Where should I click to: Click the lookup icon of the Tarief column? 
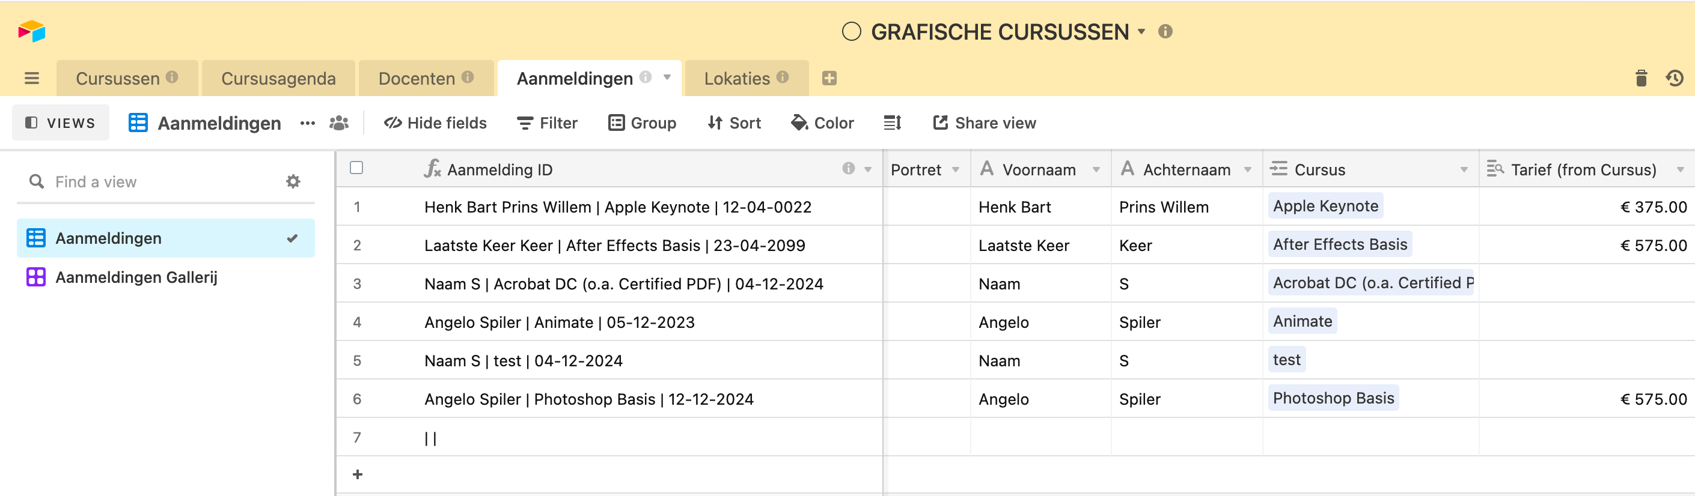tap(1495, 169)
